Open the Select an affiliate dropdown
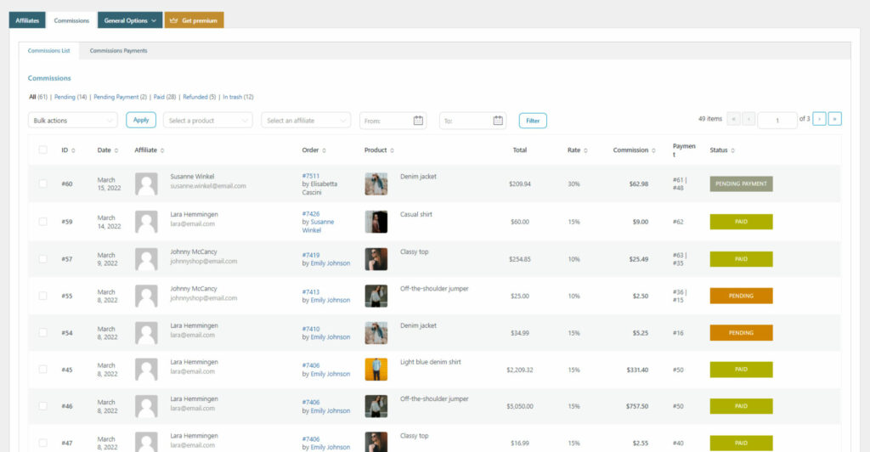This screenshot has width=870, height=452. [306, 121]
